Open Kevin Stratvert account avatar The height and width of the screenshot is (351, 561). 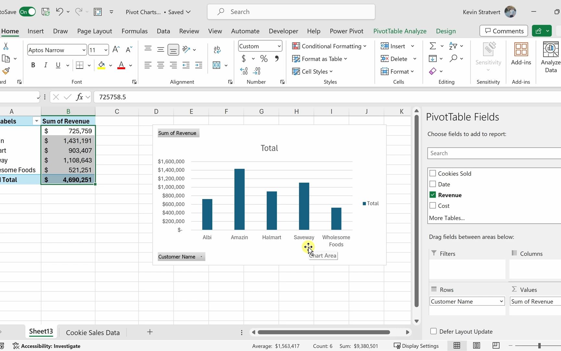coord(510,12)
